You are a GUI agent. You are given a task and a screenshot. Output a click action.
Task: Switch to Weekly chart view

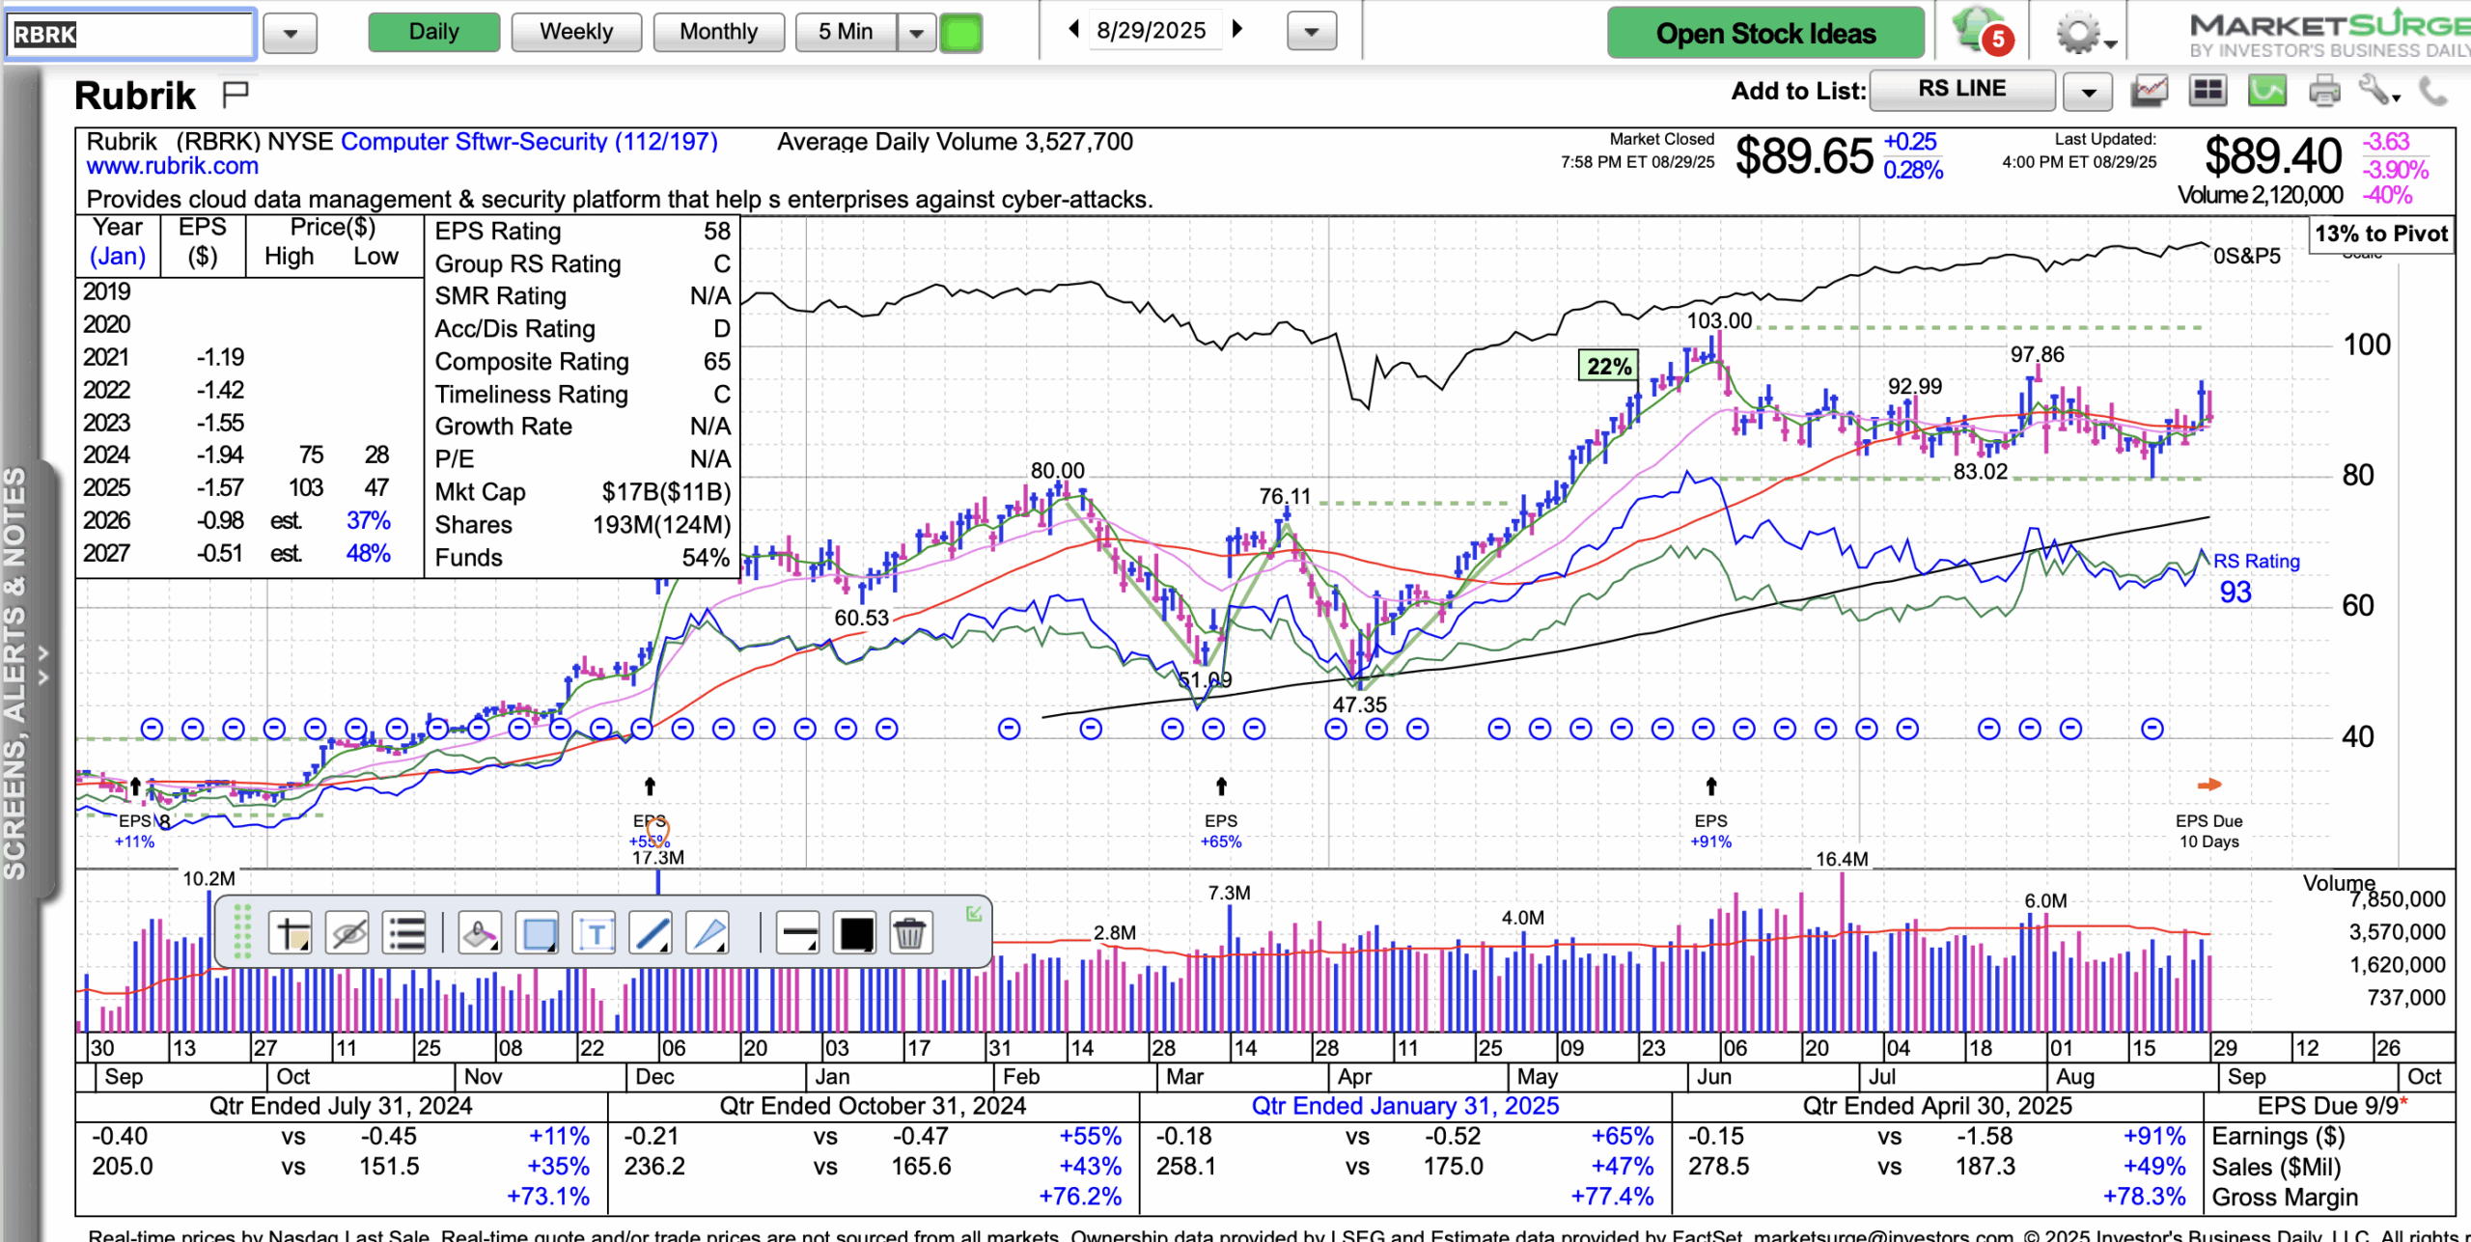click(576, 32)
